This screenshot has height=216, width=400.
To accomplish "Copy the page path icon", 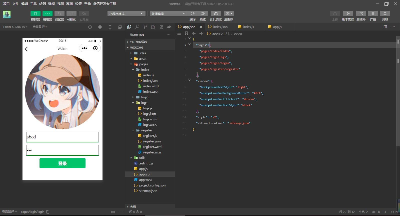I will (x=47, y=212).
